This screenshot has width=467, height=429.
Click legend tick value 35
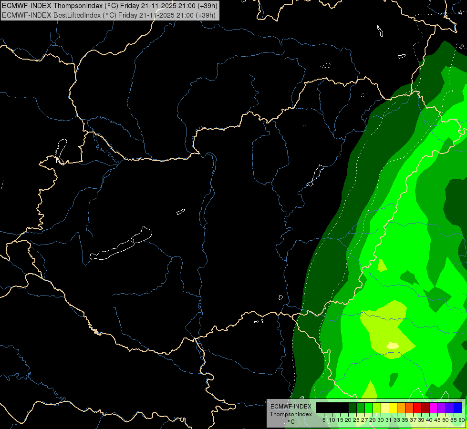click(405, 420)
